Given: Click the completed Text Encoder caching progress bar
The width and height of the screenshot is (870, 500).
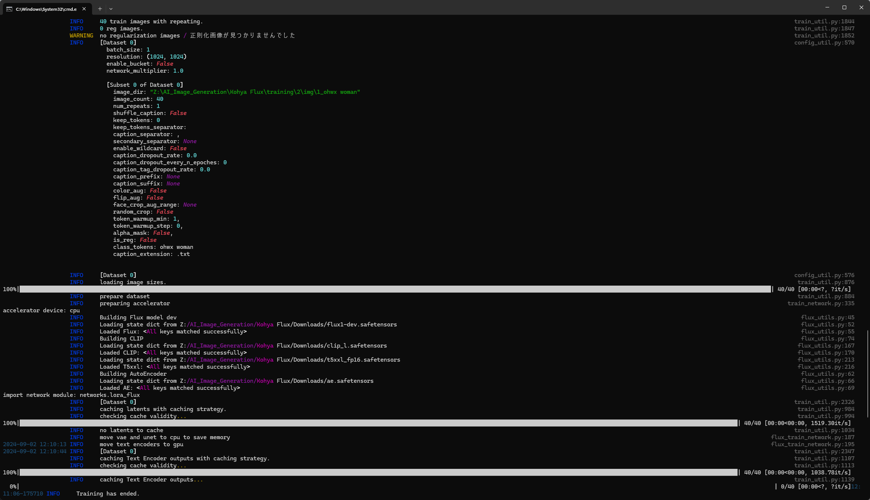Looking at the screenshot, I should (x=371, y=473).
